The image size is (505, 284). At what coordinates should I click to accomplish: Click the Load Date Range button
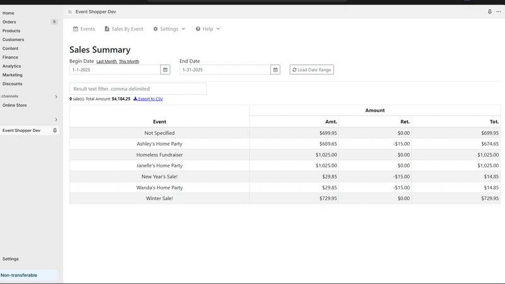(312, 69)
